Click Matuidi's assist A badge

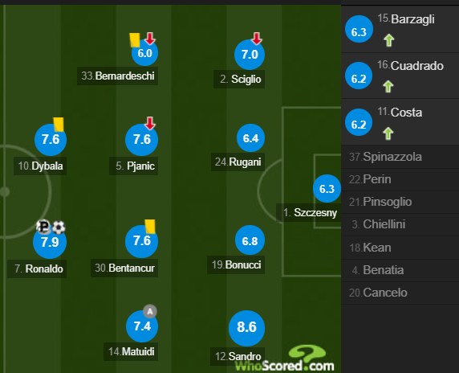pyautogui.click(x=150, y=311)
